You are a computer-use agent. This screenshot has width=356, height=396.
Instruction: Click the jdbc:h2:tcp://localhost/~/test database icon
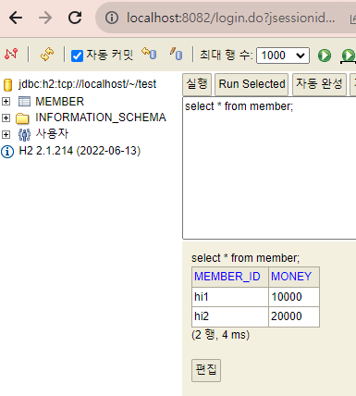[x=7, y=85]
